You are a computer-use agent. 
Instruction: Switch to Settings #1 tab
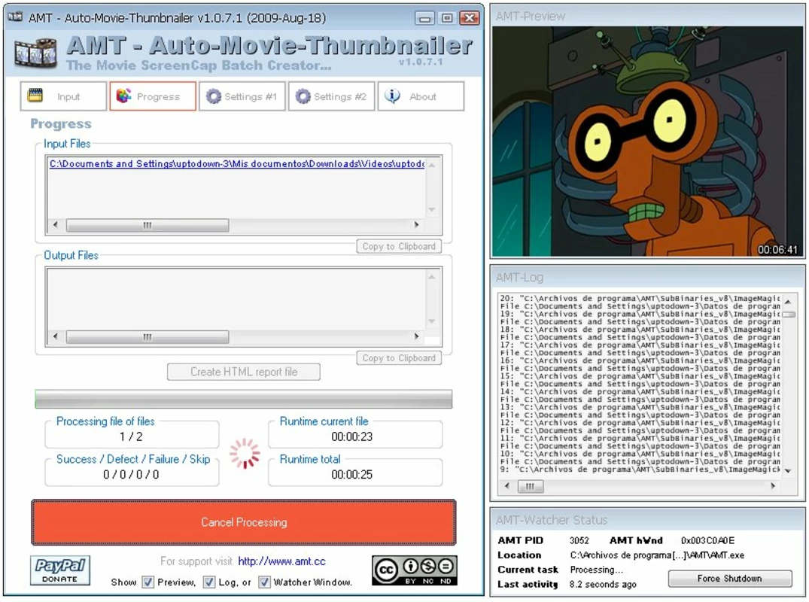pyautogui.click(x=242, y=96)
